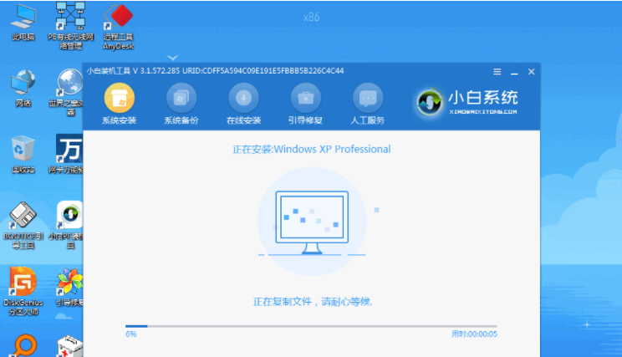Image resolution: width=622 pixels, height=357 pixels.
Task: Open 回收站 recycle bin
Action: coord(23,155)
